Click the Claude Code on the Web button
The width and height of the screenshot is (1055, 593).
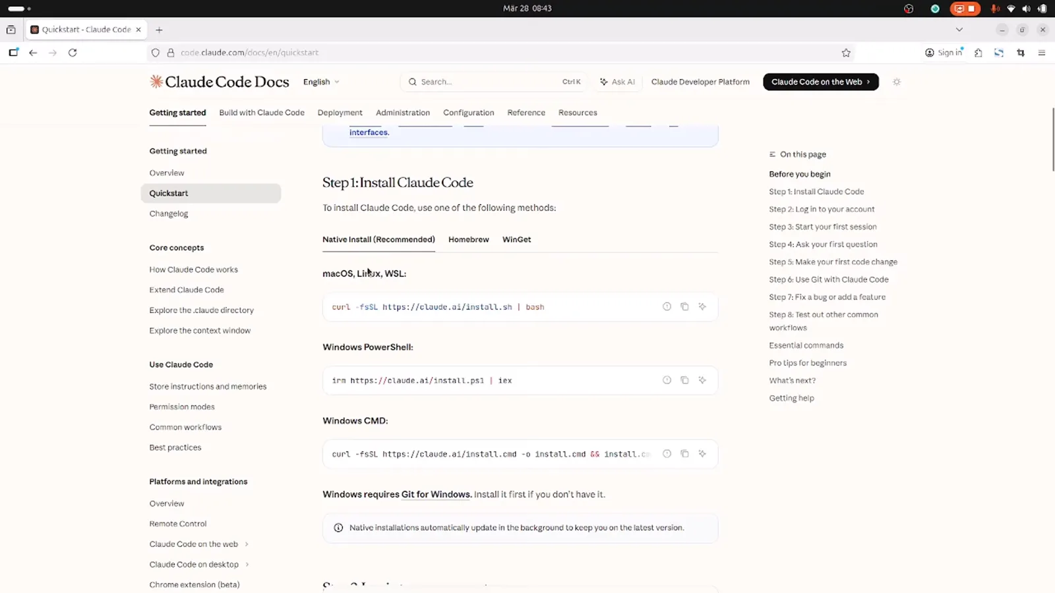tap(821, 82)
